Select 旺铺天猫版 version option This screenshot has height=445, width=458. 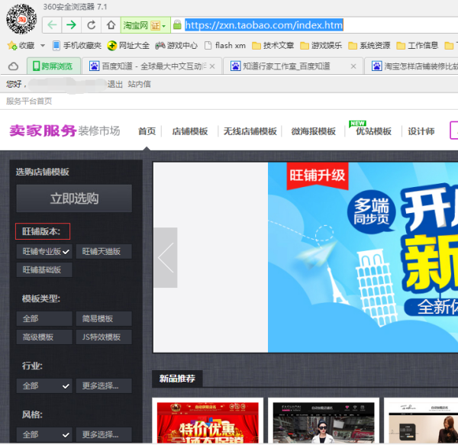[x=104, y=251]
